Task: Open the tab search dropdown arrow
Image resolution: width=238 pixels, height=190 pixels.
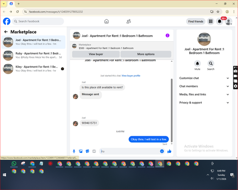Action: (x=4, y=4)
